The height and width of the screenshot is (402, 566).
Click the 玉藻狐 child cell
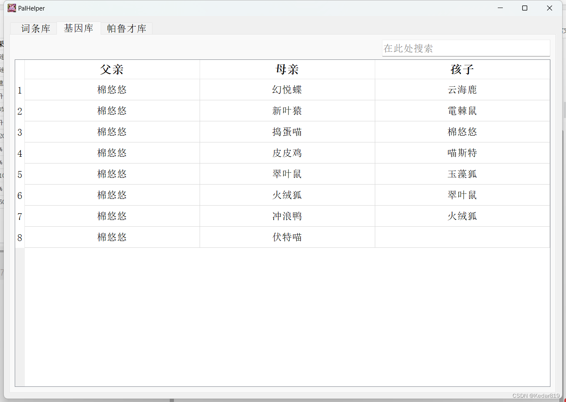pos(462,174)
